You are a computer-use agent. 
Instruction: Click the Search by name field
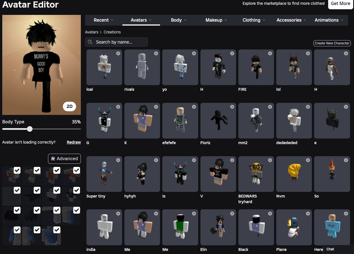click(x=117, y=42)
